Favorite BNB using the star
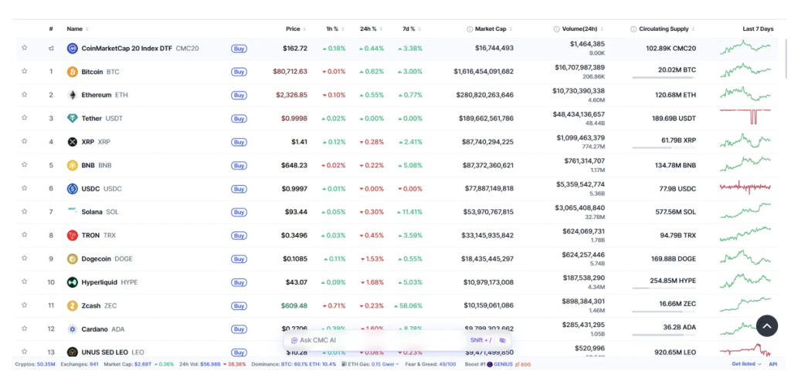The image size is (791, 374). pyautogui.click(x=24, y=164)
